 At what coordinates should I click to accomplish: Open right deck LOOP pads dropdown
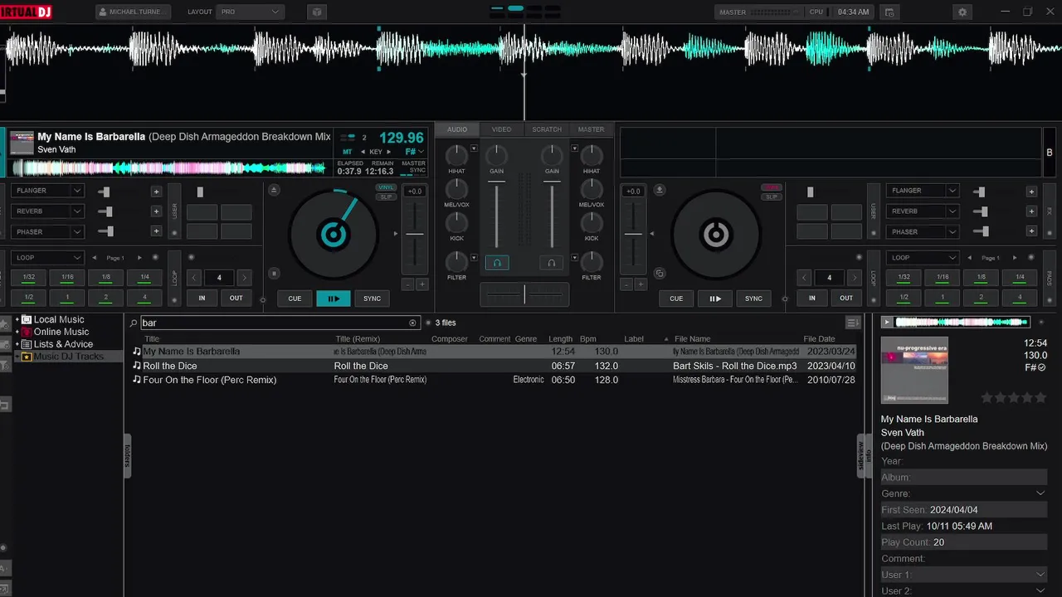923,258
